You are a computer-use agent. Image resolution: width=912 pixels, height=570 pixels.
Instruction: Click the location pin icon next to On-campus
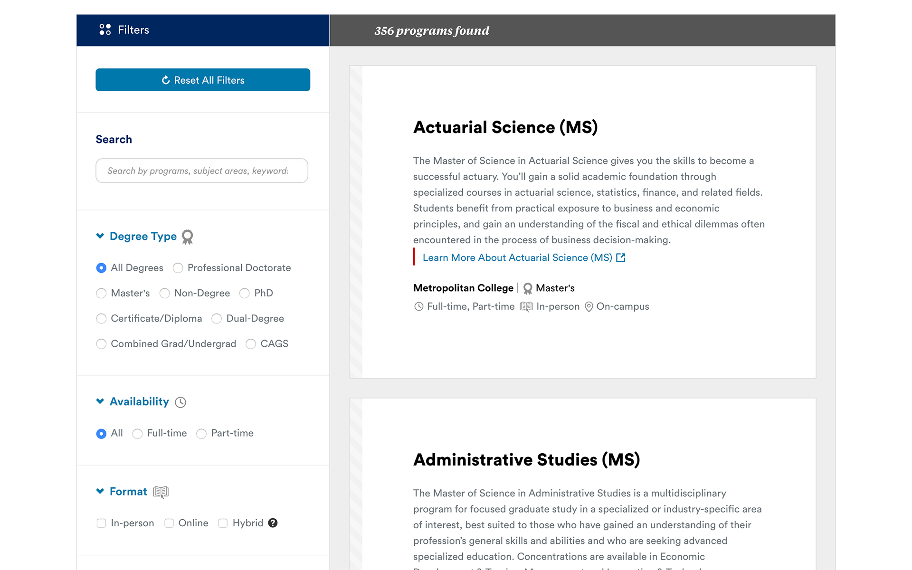[x=589, y=307]
